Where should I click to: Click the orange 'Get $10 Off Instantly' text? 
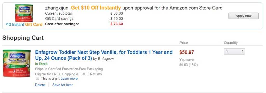(96, 8)
